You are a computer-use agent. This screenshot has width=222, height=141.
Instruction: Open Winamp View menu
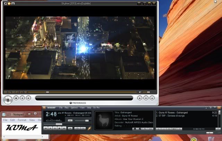point(82,108)
